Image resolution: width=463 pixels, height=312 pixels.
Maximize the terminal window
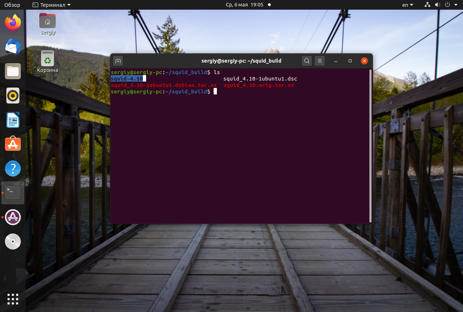click(x=350, y=61)
